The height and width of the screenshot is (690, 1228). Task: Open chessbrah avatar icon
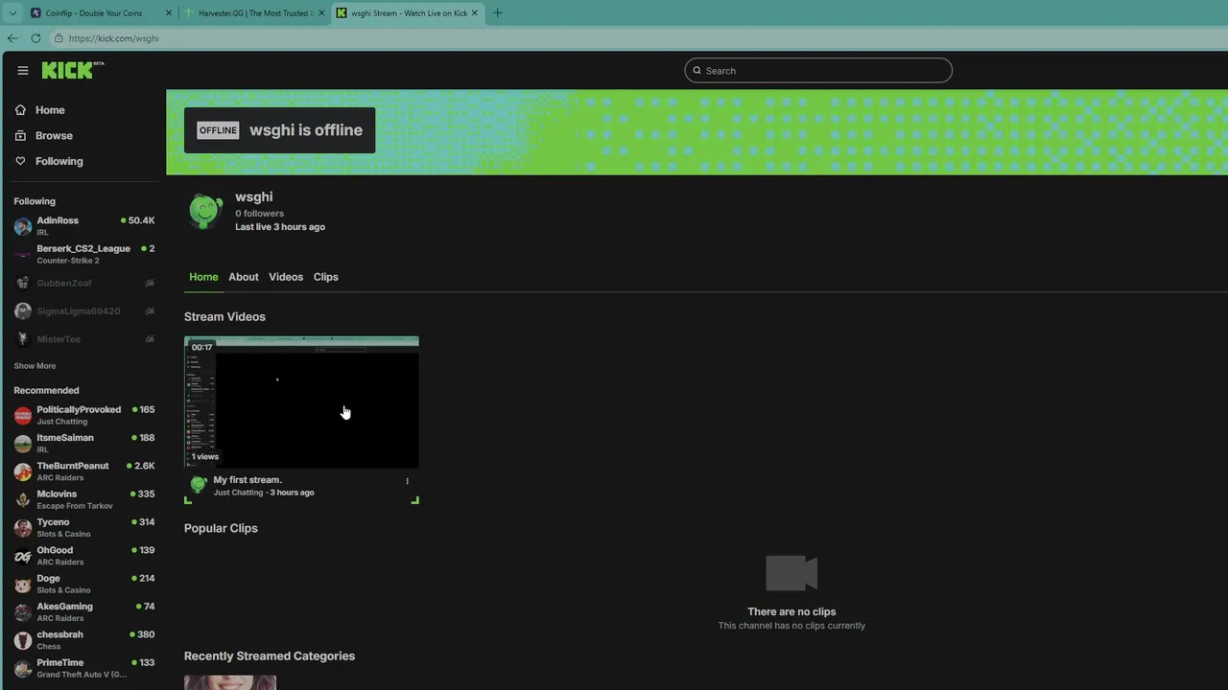(23, 640)
